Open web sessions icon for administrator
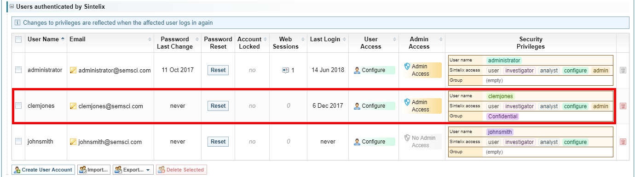 286,70
